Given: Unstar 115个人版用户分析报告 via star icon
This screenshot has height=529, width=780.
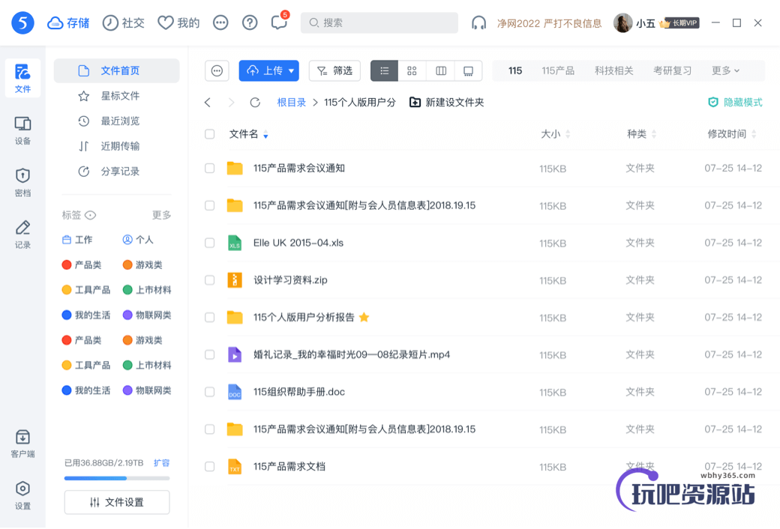Looking at the screenshot, I should click(364, 317).
